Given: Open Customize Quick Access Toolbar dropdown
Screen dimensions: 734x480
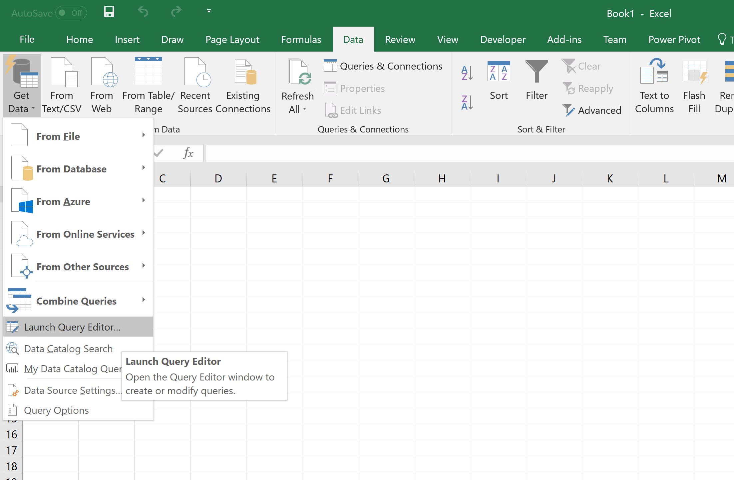Looking at the screenshot, I should click(x=209, y=11).
